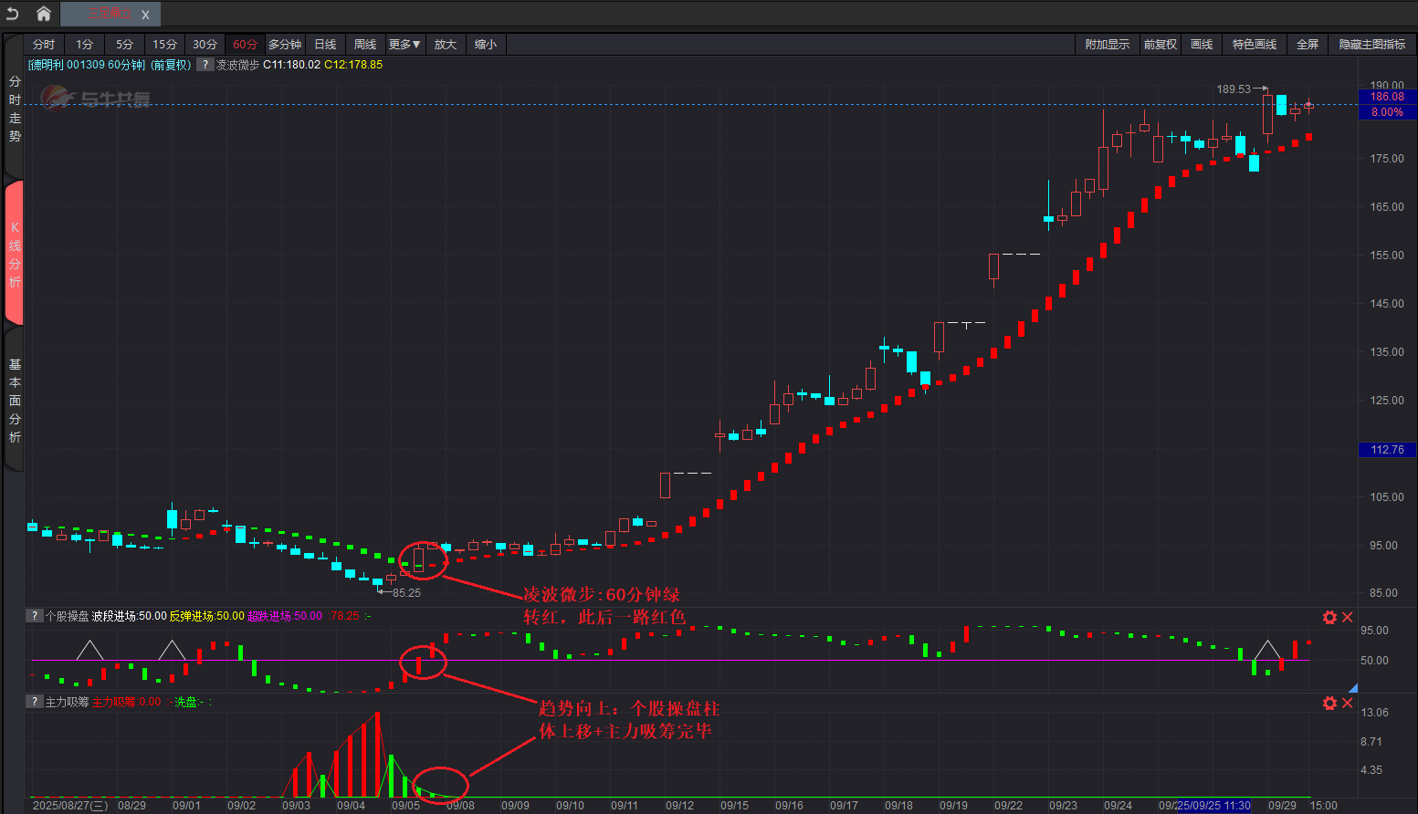
Task: Remove the 主力吸筹 indicator panel
Action: [1348, 703]
